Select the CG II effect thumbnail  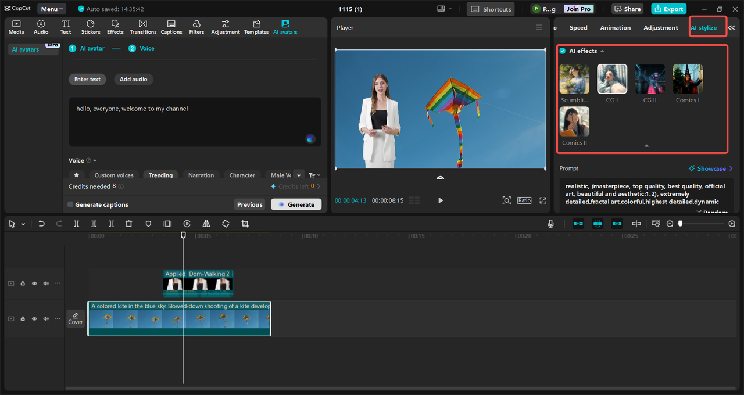point(650,79)
